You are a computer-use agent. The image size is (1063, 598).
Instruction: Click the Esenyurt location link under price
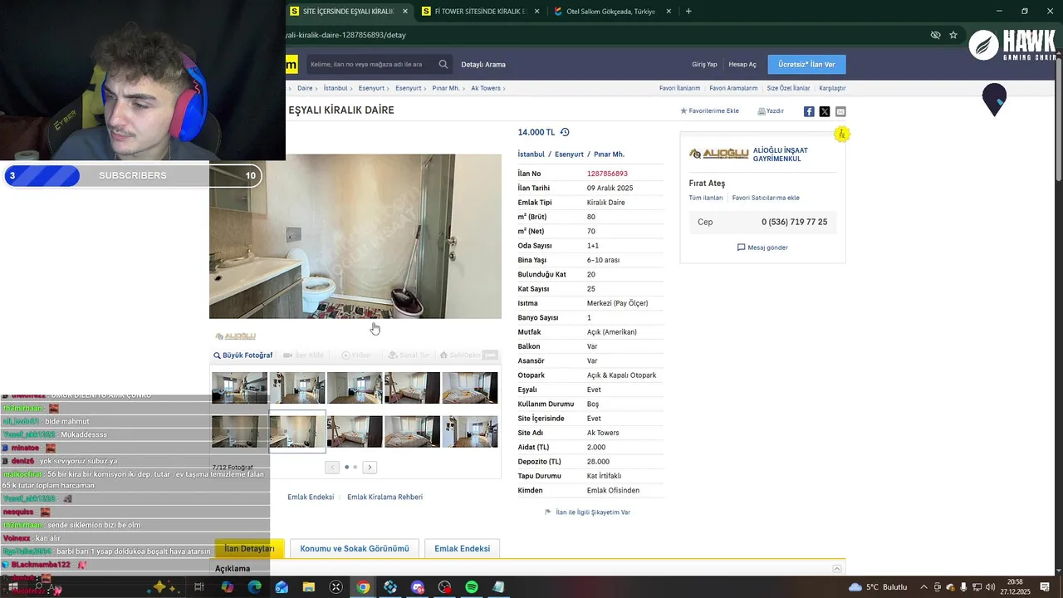tap(569, 154)
